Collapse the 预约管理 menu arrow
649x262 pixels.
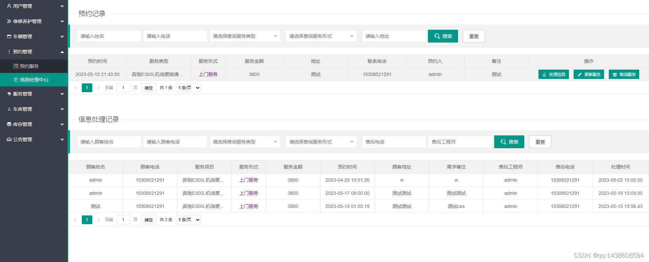tap(62, 52)
